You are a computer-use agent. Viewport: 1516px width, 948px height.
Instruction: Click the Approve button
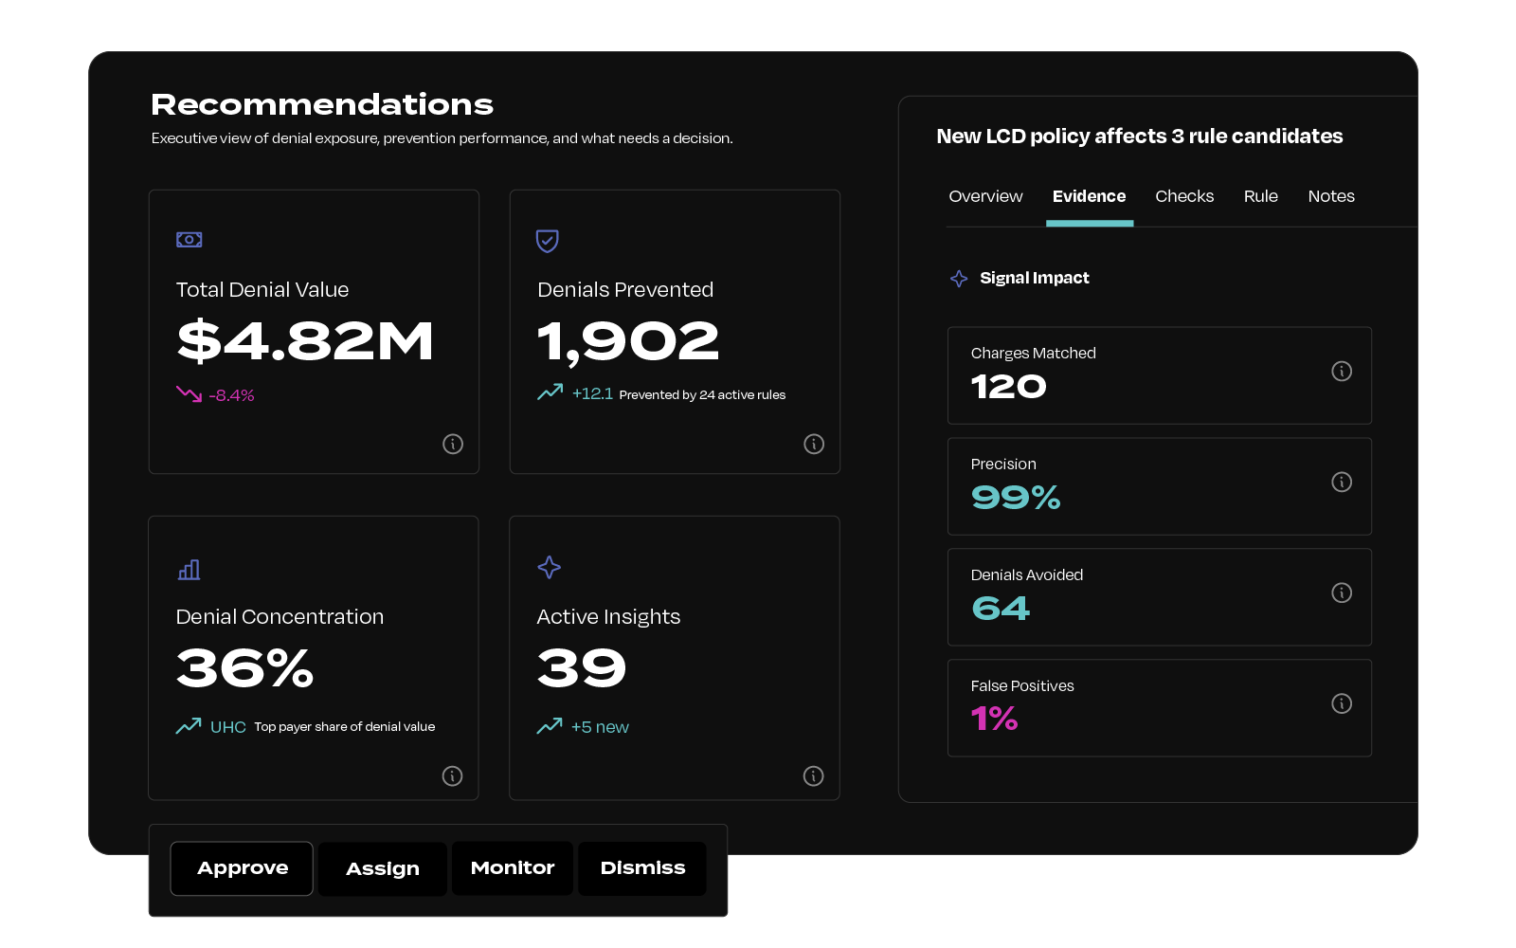click(x=242, y=868)
